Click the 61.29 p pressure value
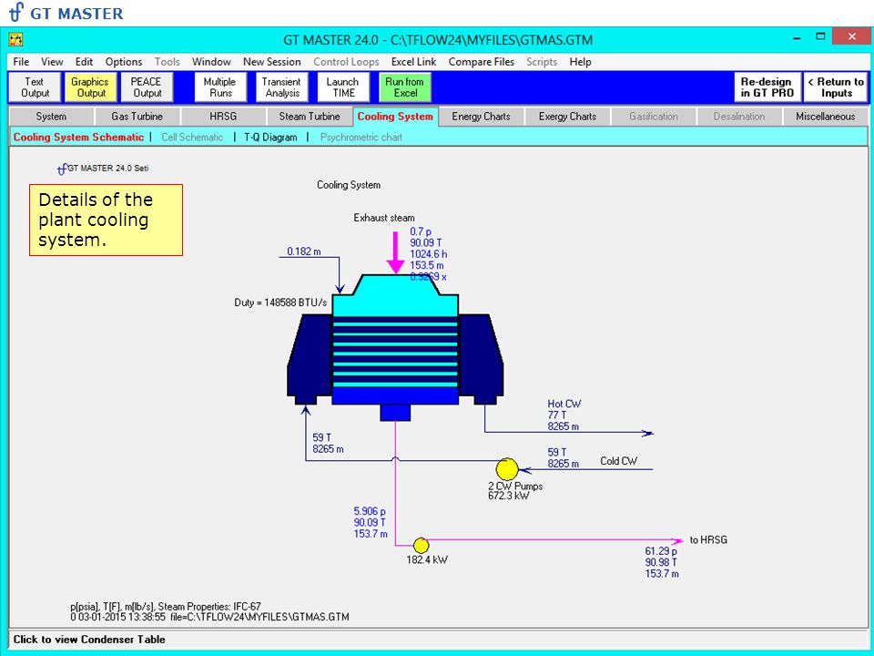 [661, 551]
